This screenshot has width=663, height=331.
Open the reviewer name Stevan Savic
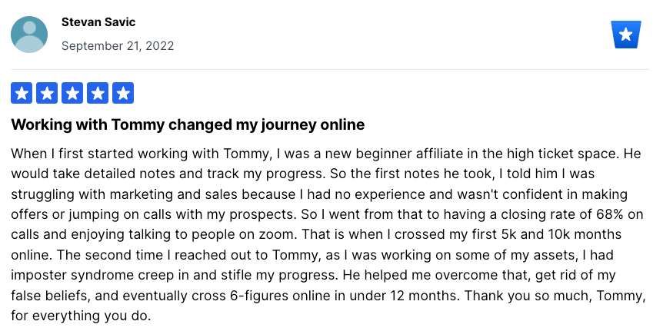pos(98,22)
